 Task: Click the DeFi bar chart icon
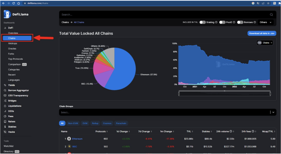[x=5, y=28]
